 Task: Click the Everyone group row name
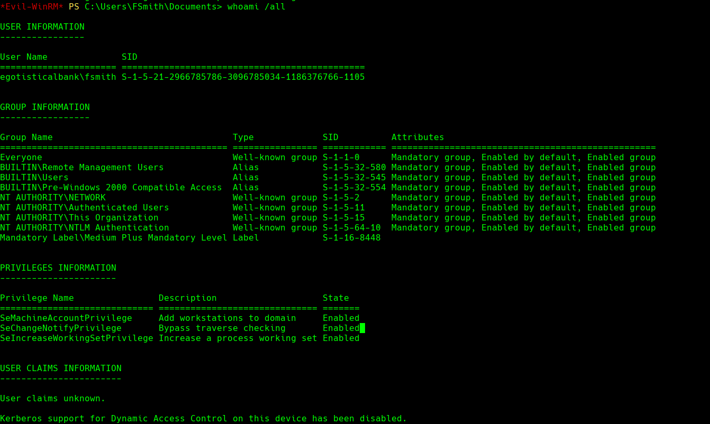point(21,157)
